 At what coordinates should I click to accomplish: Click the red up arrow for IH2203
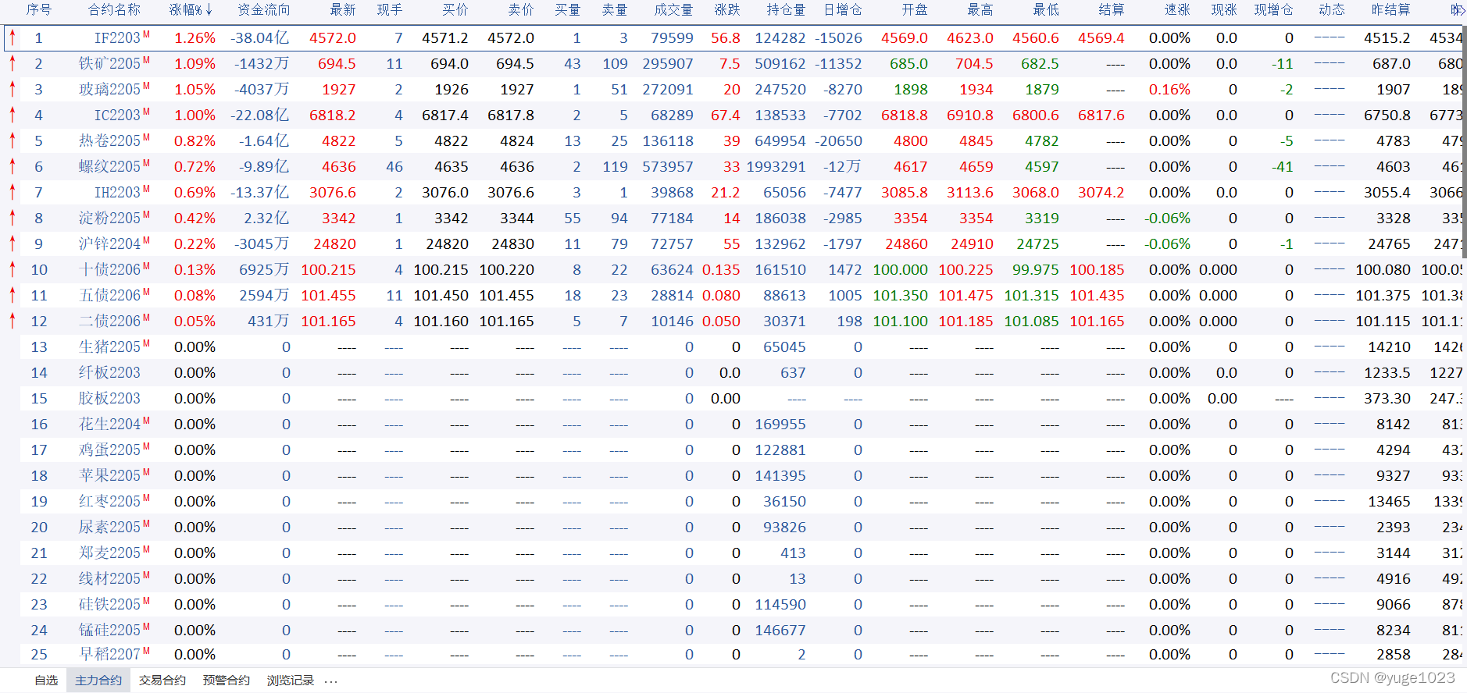tap(12, 192)
